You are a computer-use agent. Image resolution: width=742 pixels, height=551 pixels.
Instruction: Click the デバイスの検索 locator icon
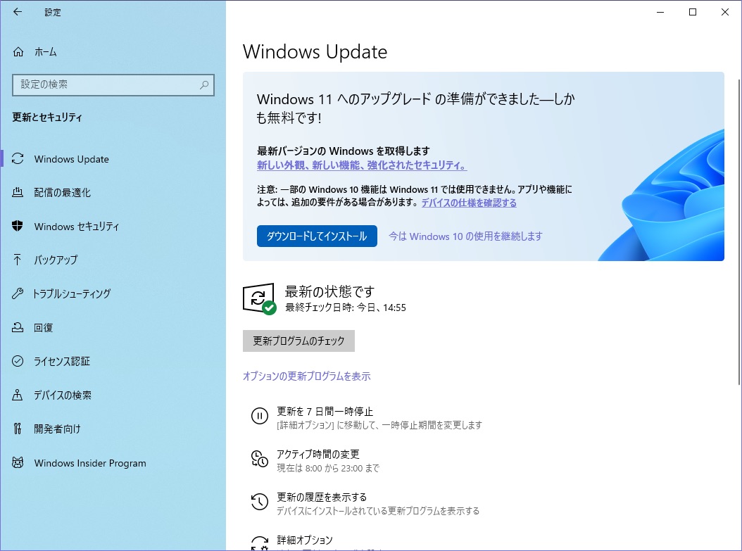(x=18, y=395)
